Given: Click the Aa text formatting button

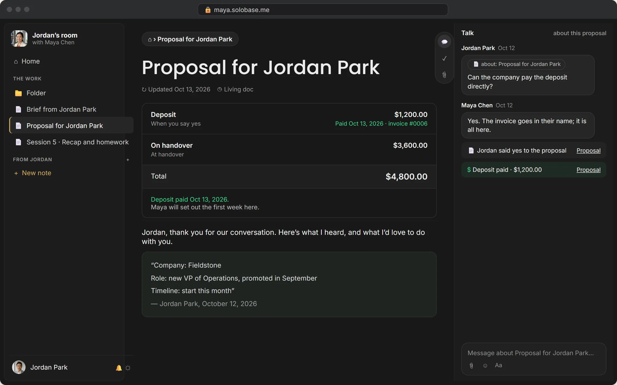Looking at the screenshot, I should tap(498, 365).
